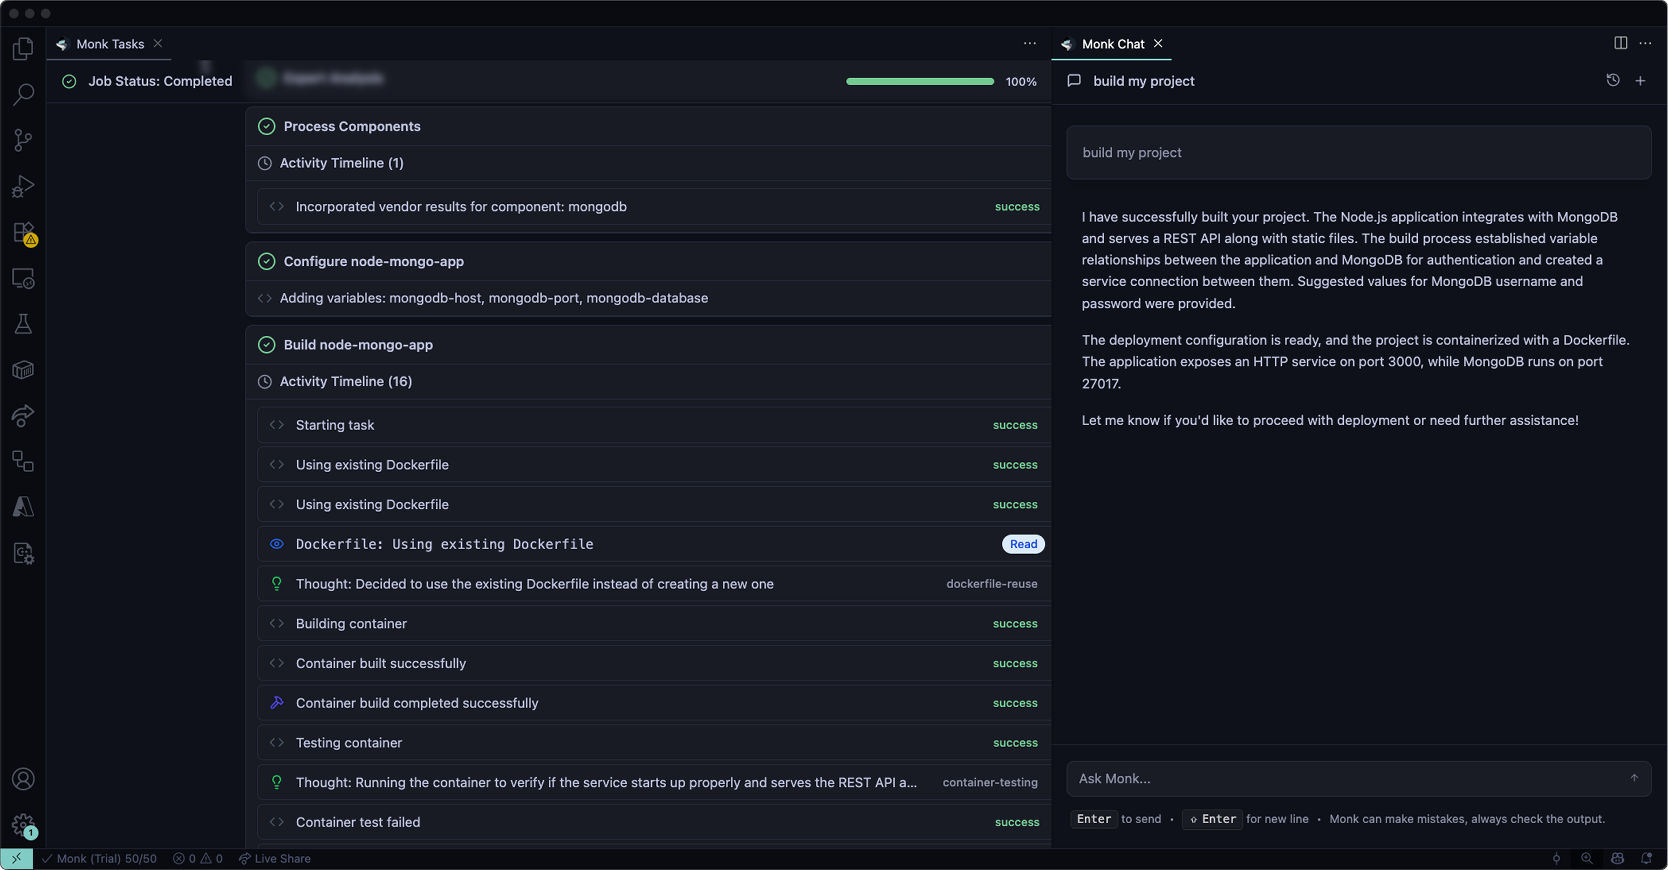The image size is (1668, 870).
Task: Open the C++ file gear icon in activity bar
Action: tap(23, 553)
